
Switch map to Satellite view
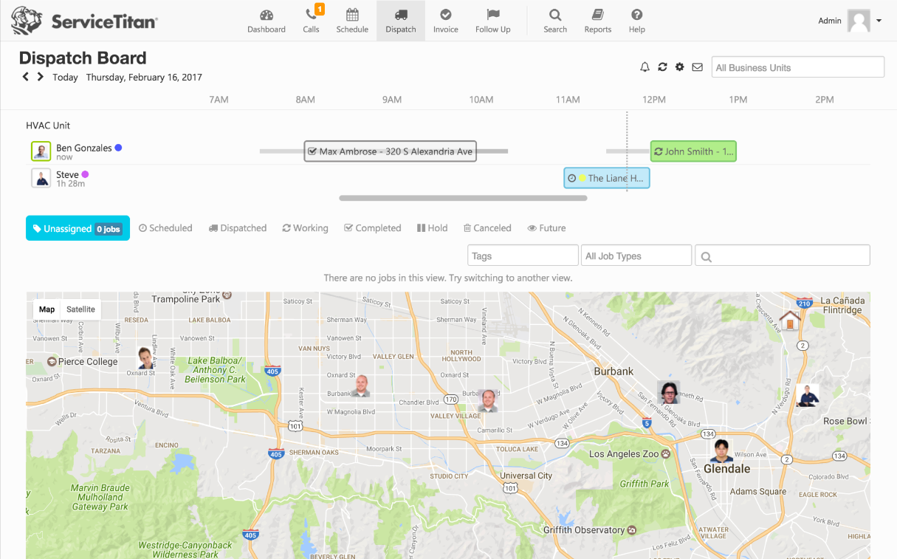(x=80, y=309)
